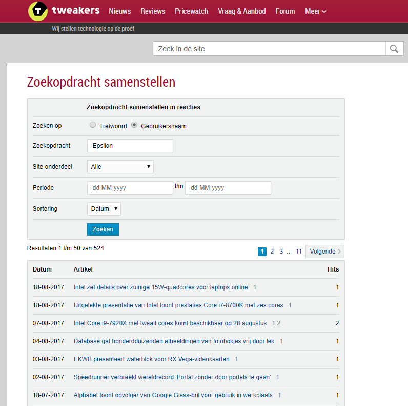Open article about Core i7-8700K presentation
The height and width of the screenshot is (406, 408).
pos(178,305)
